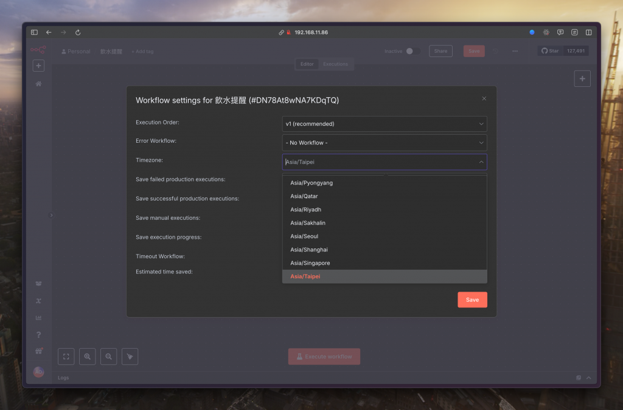Go forward with the browser arrow
Screen dimensions: 623x410
click(63, 33)
